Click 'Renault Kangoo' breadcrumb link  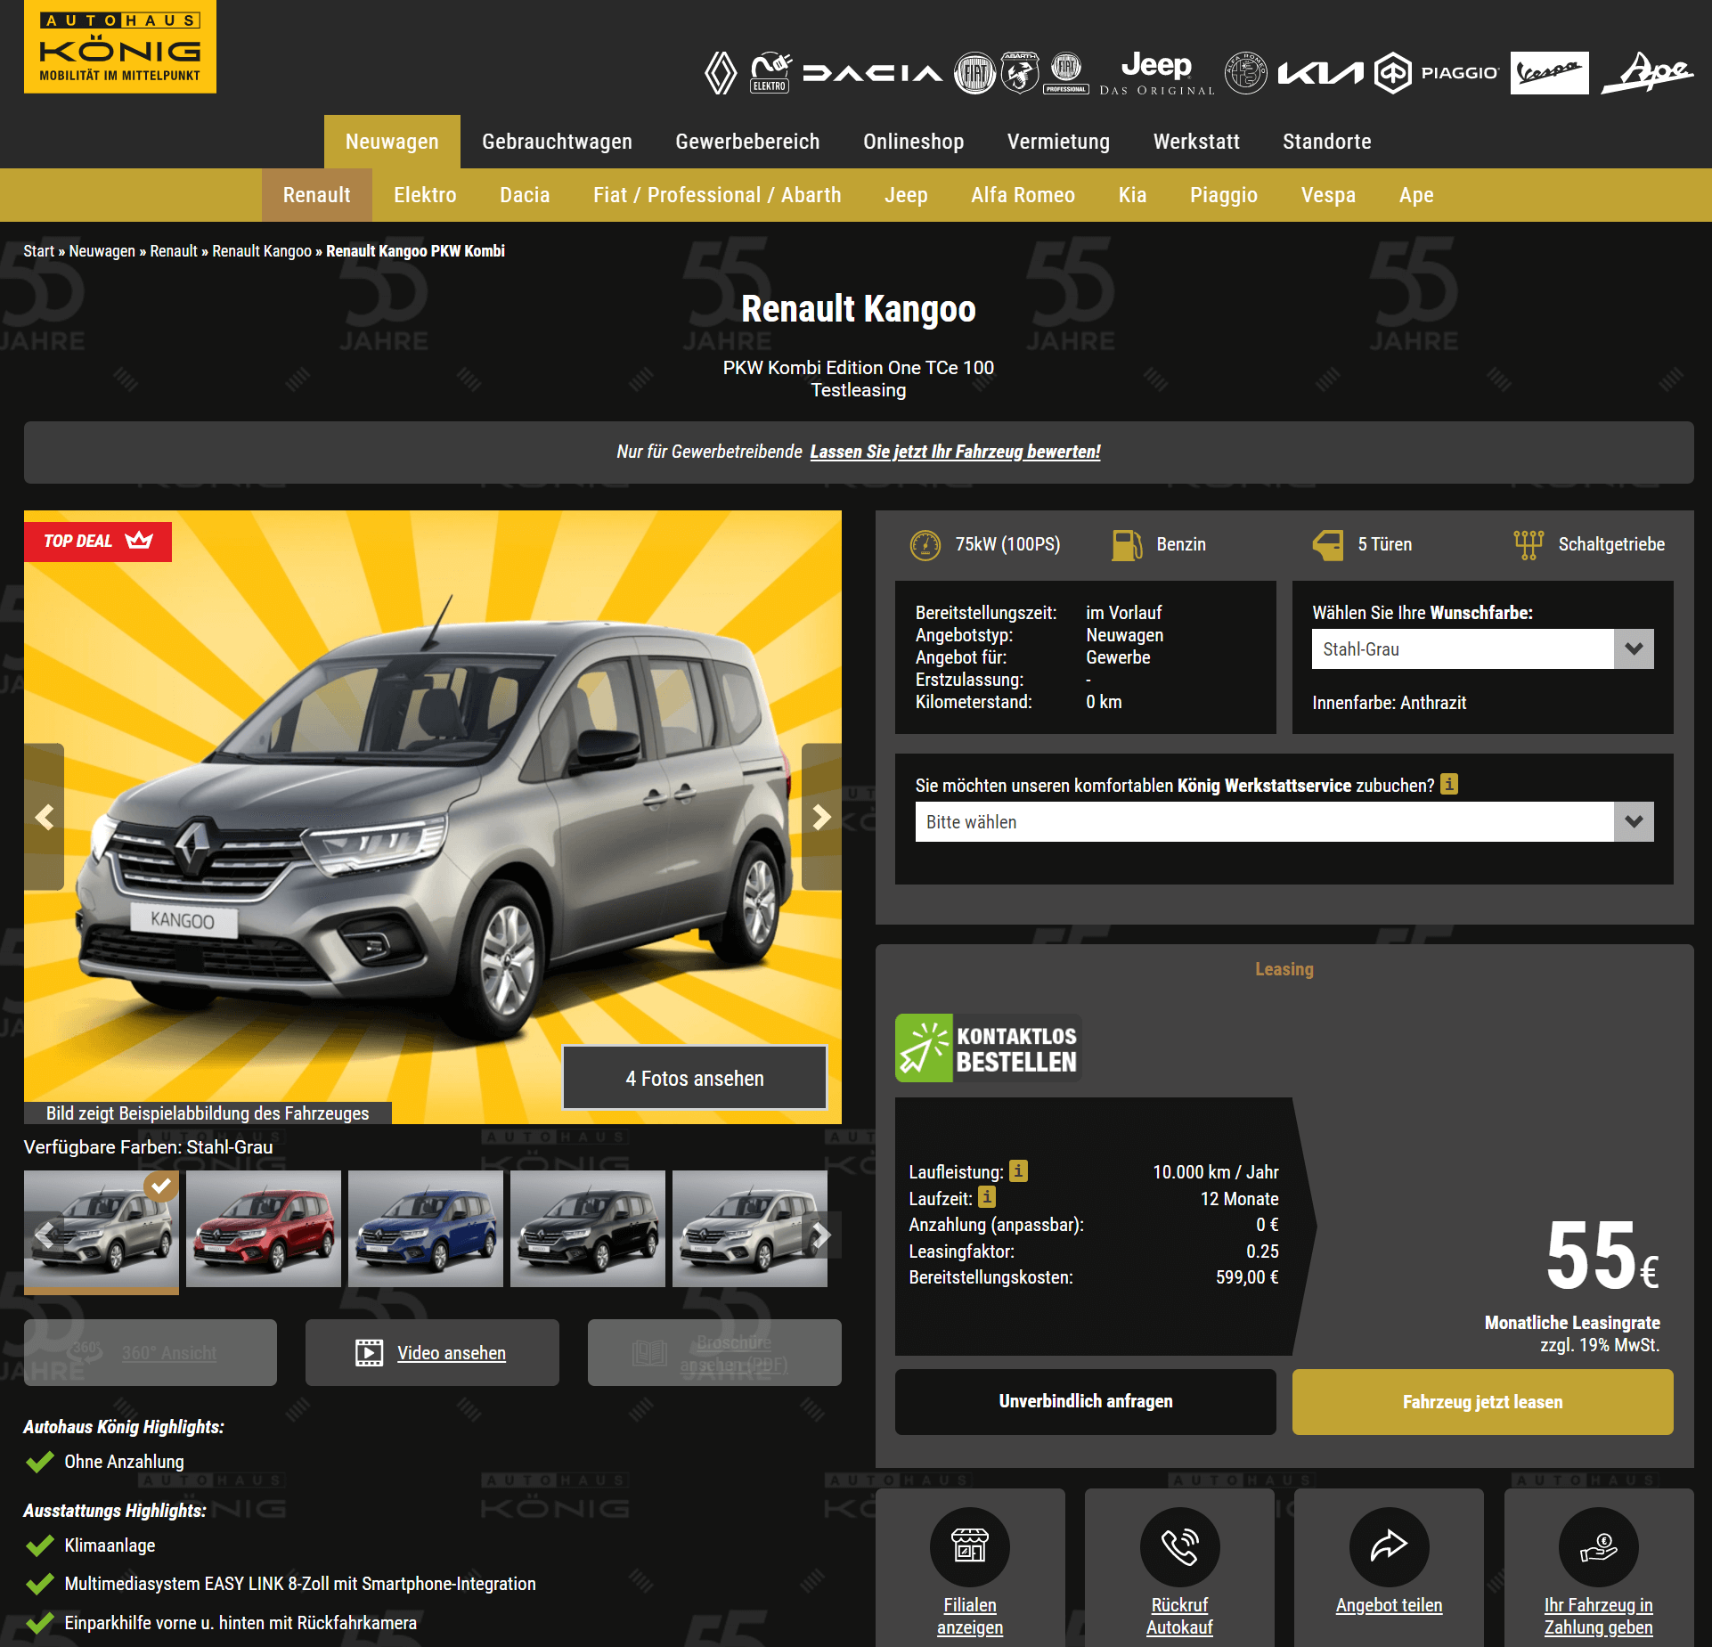262,251
